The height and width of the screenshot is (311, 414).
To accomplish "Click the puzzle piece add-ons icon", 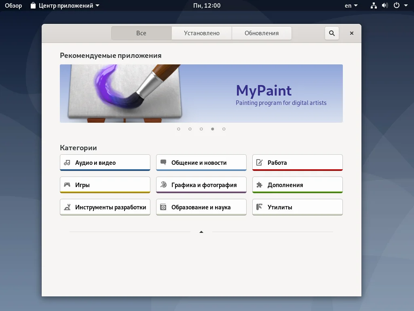I will point(260,185).
